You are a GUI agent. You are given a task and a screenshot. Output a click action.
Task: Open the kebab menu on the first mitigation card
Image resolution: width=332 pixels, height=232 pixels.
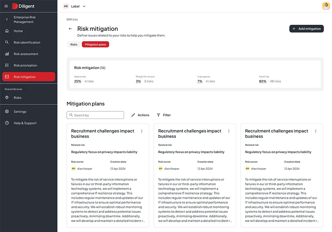point(142,131)
